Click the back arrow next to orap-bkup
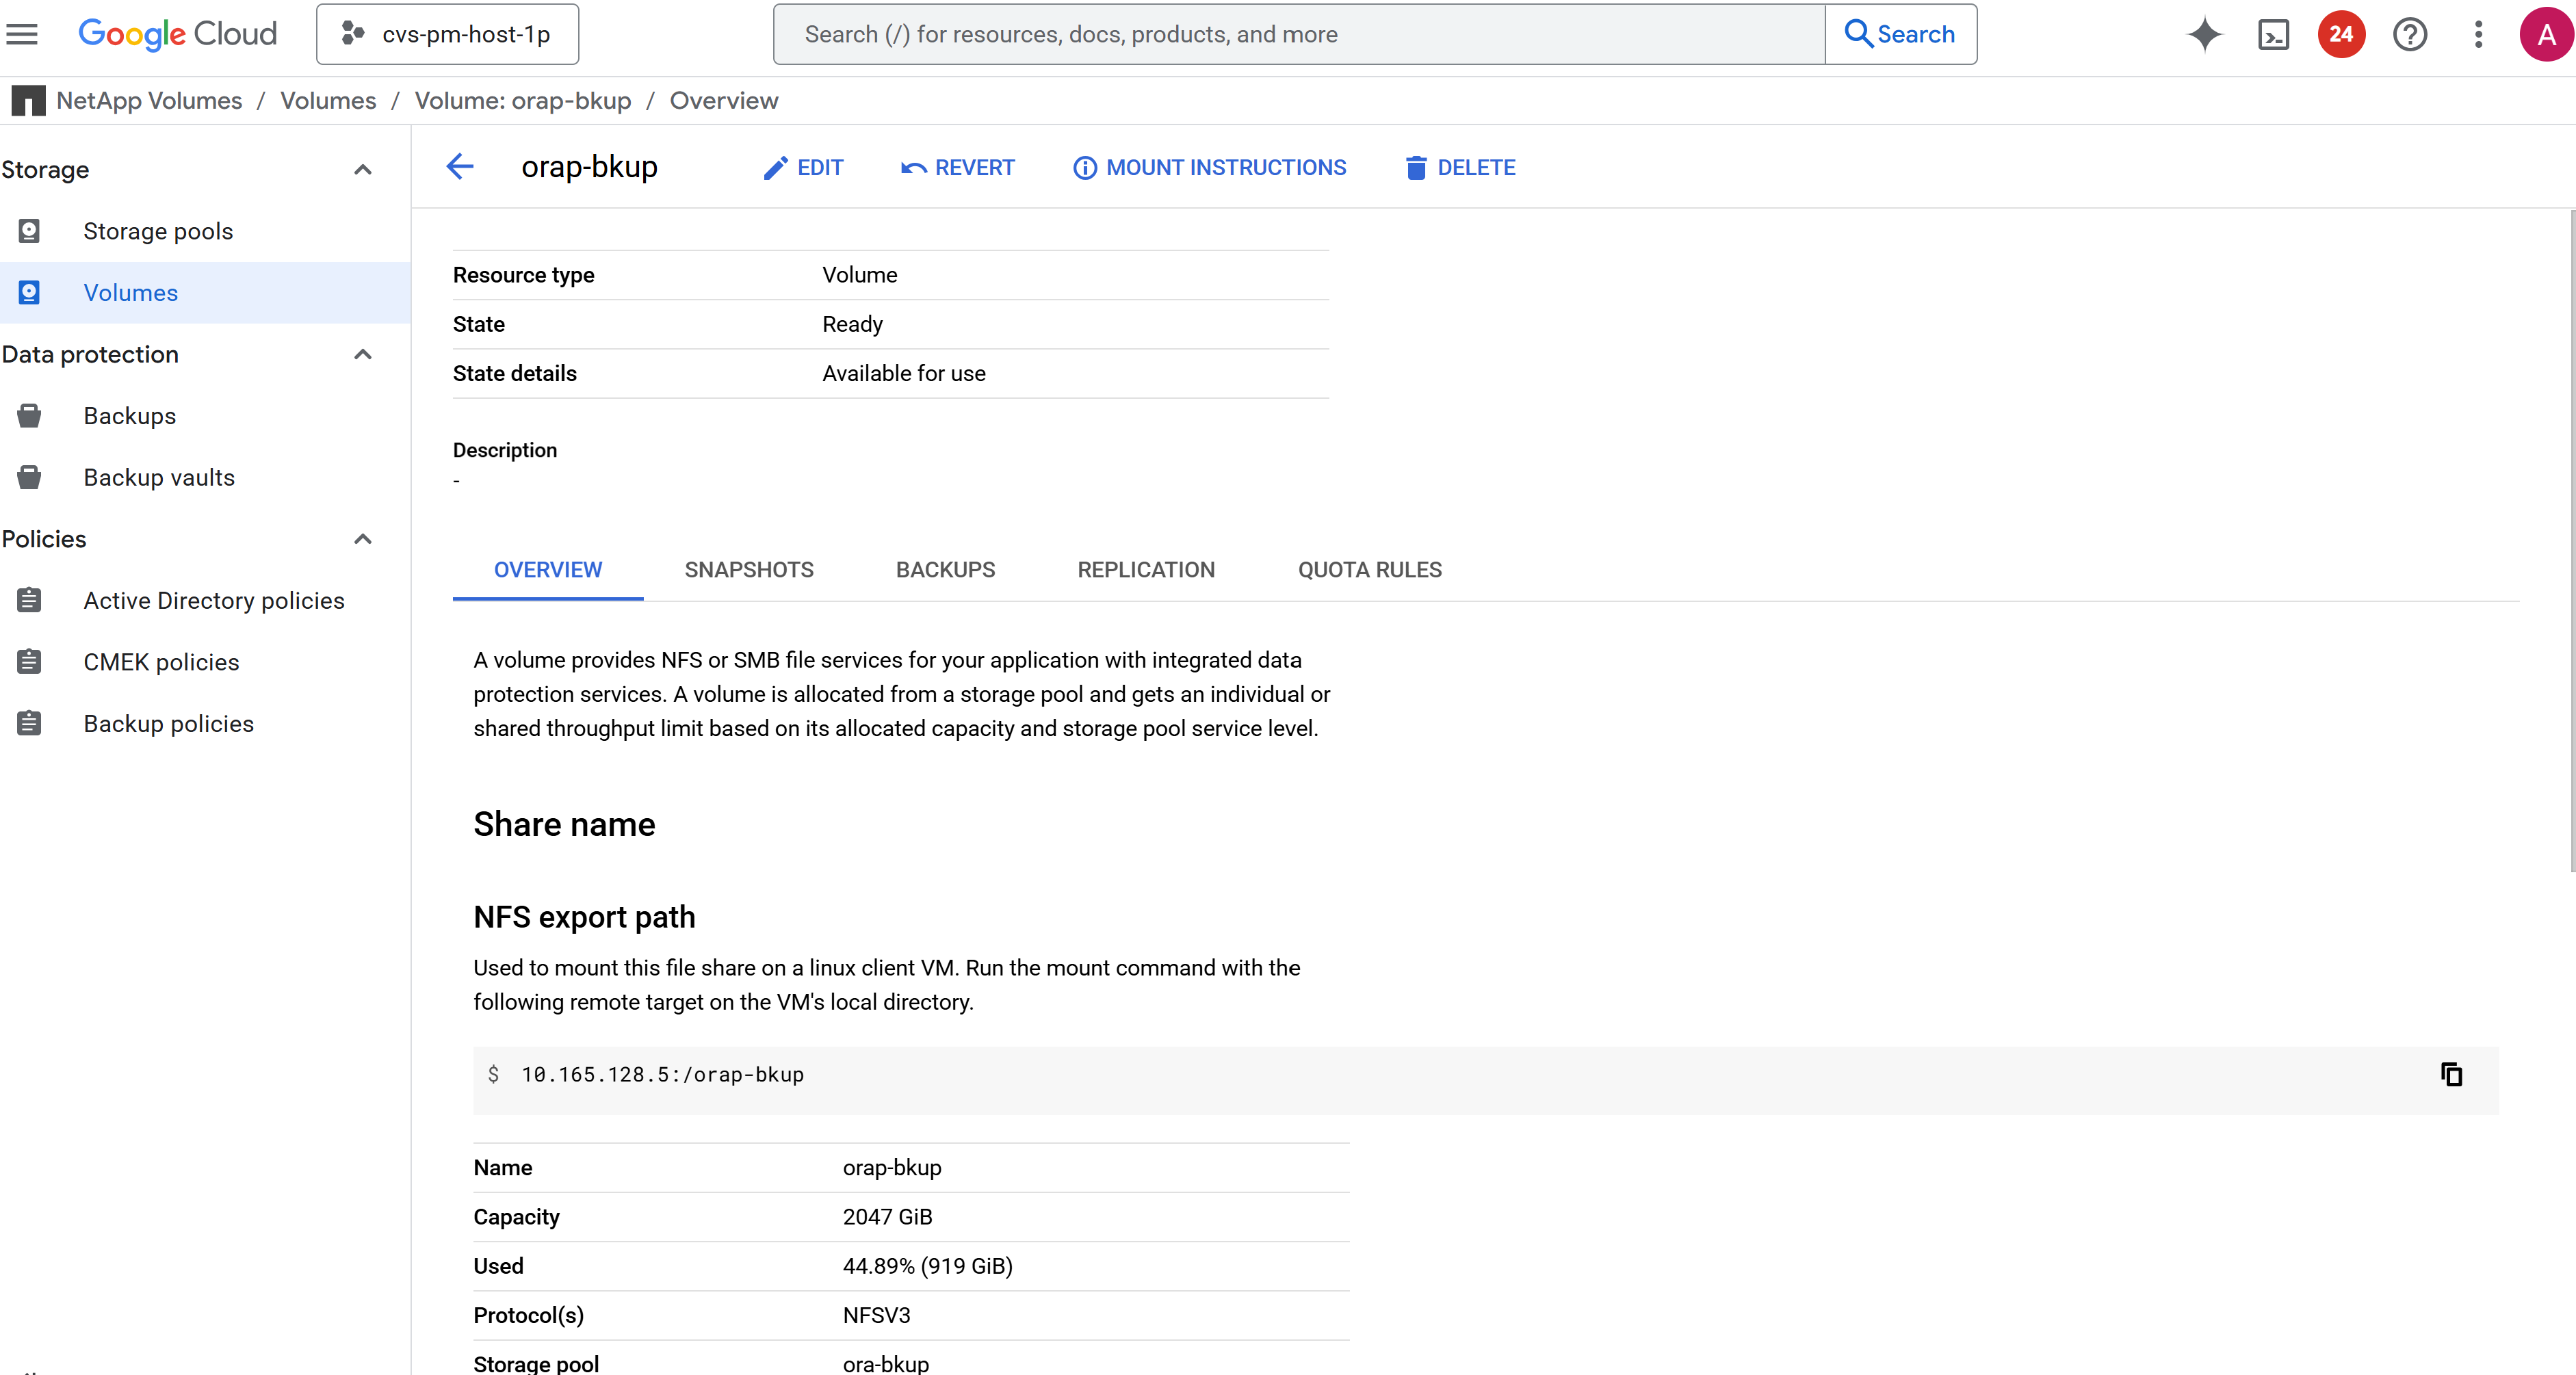This screenshot has width=2576, height=1375. (x=459, y=167)
